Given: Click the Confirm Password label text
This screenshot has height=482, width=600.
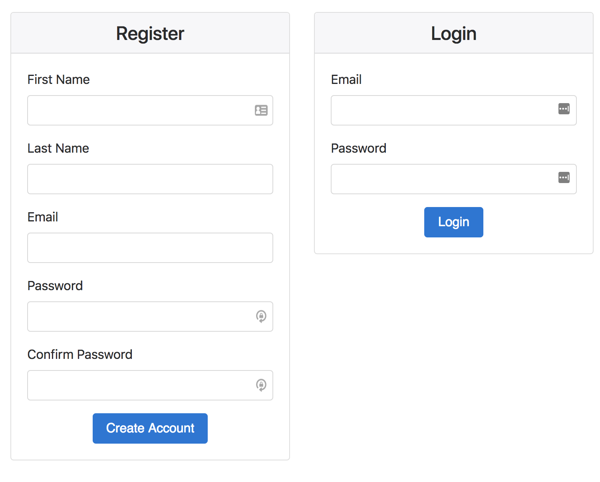Looking at the screenshot, I should coord(80,355).
